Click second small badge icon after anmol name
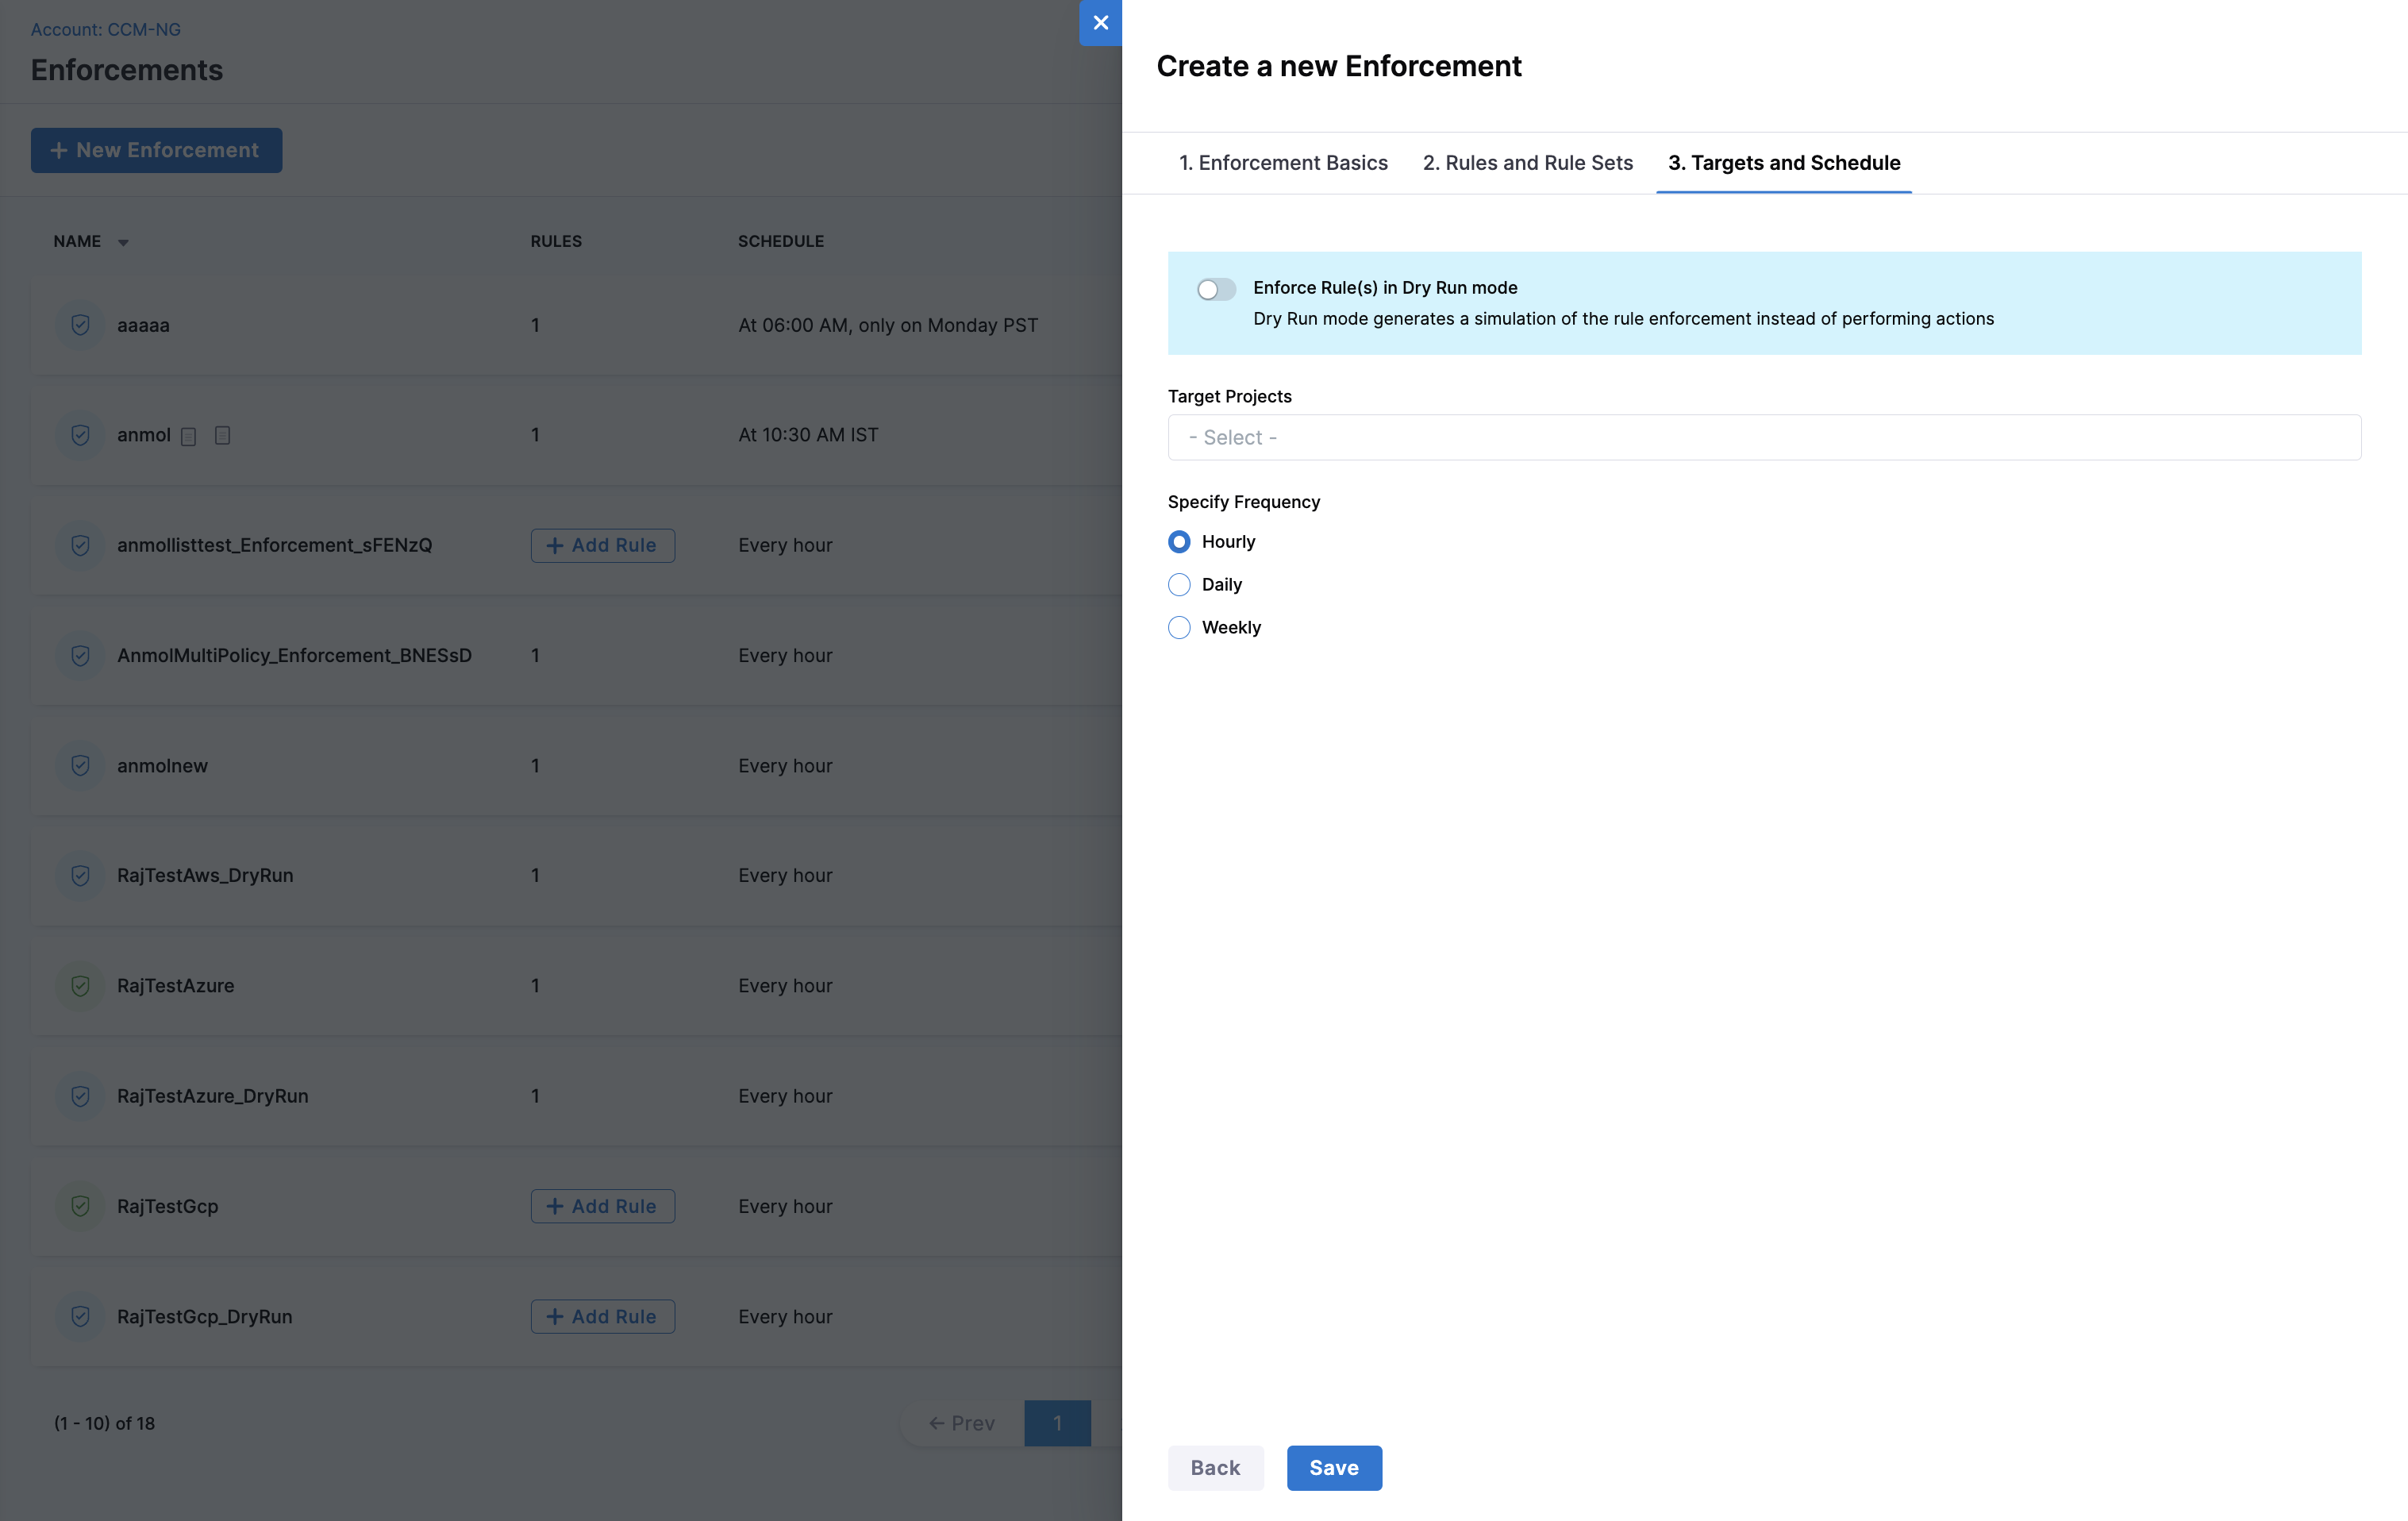Screen dimensions: 2408x1521 tap(222, 435)
